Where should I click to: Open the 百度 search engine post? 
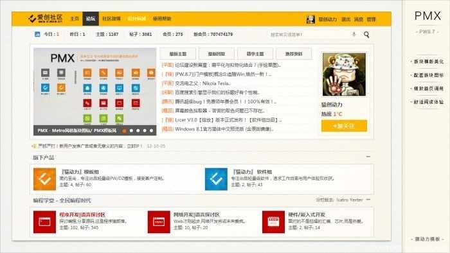[x=217, y=92]
